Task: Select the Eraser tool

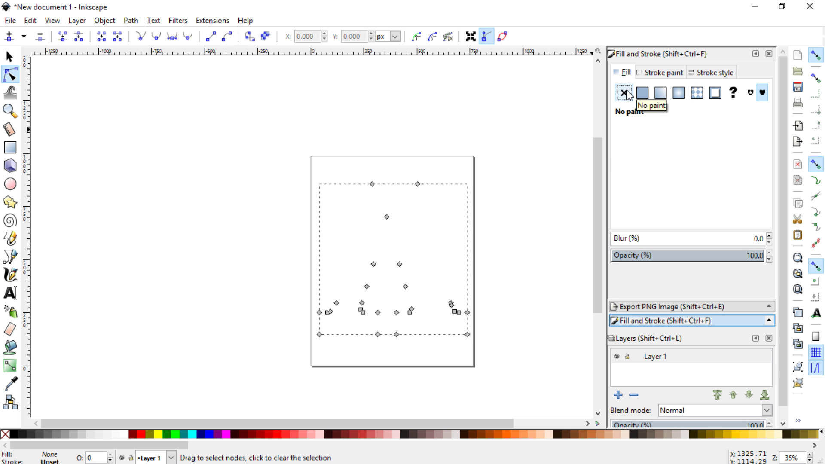Action: point(10,329)
